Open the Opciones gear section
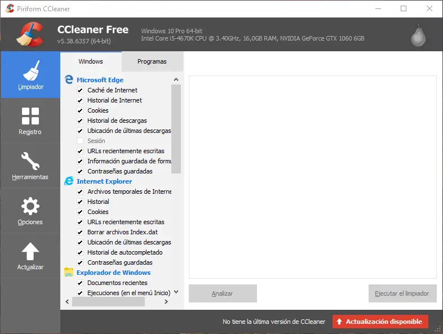The width and height of the screenshot is (443, 334). 30,211
